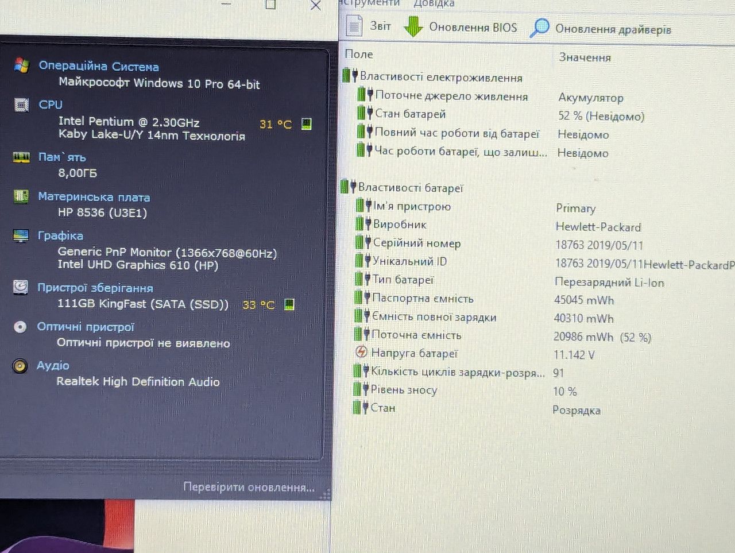
Task: Select the value '10 %' for Рівень зносу
Action: click(565, 392)
